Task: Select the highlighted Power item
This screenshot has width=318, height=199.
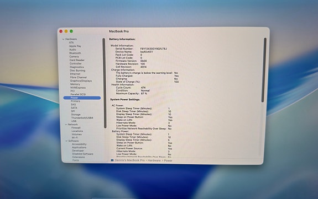Action: 82,98
